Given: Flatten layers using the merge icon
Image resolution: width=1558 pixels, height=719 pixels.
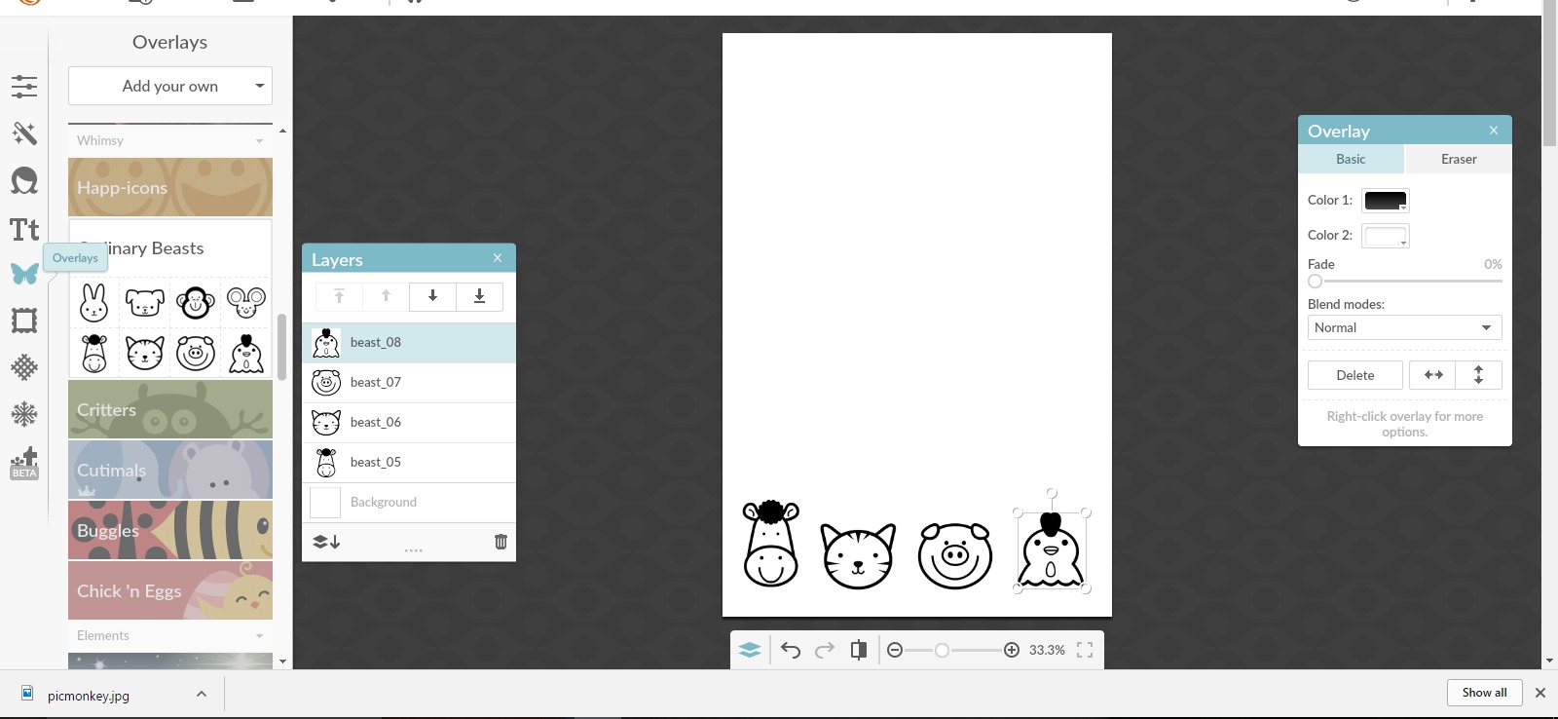Looking at the screenshot, I should click(x=326, y=542).
